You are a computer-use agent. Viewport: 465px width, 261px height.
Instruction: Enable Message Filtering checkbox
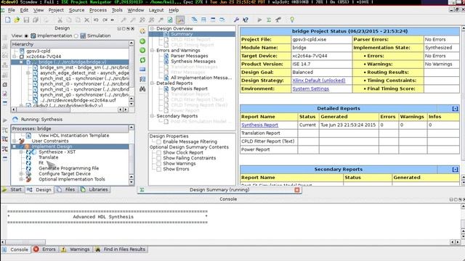pyautogui.click(x=158, y=142)
